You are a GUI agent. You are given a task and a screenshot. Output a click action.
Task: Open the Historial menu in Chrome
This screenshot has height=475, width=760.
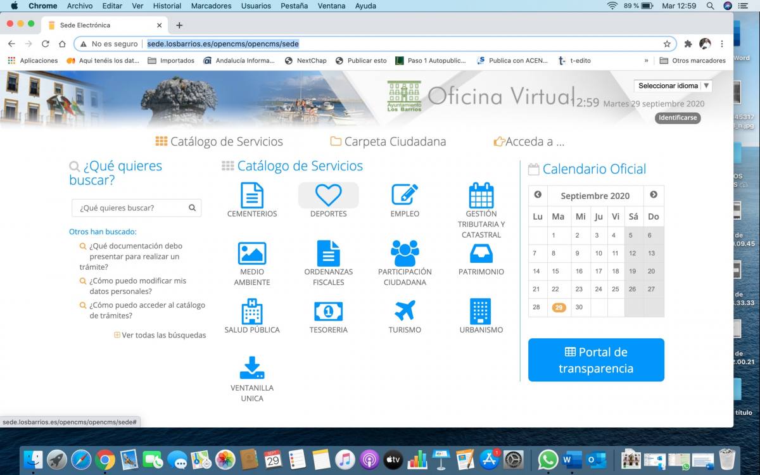point(167,6)
